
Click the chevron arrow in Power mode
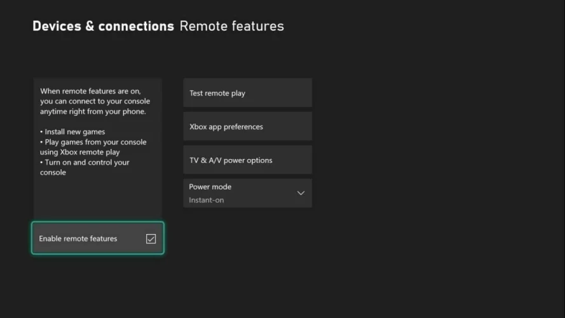click(301, 193)
